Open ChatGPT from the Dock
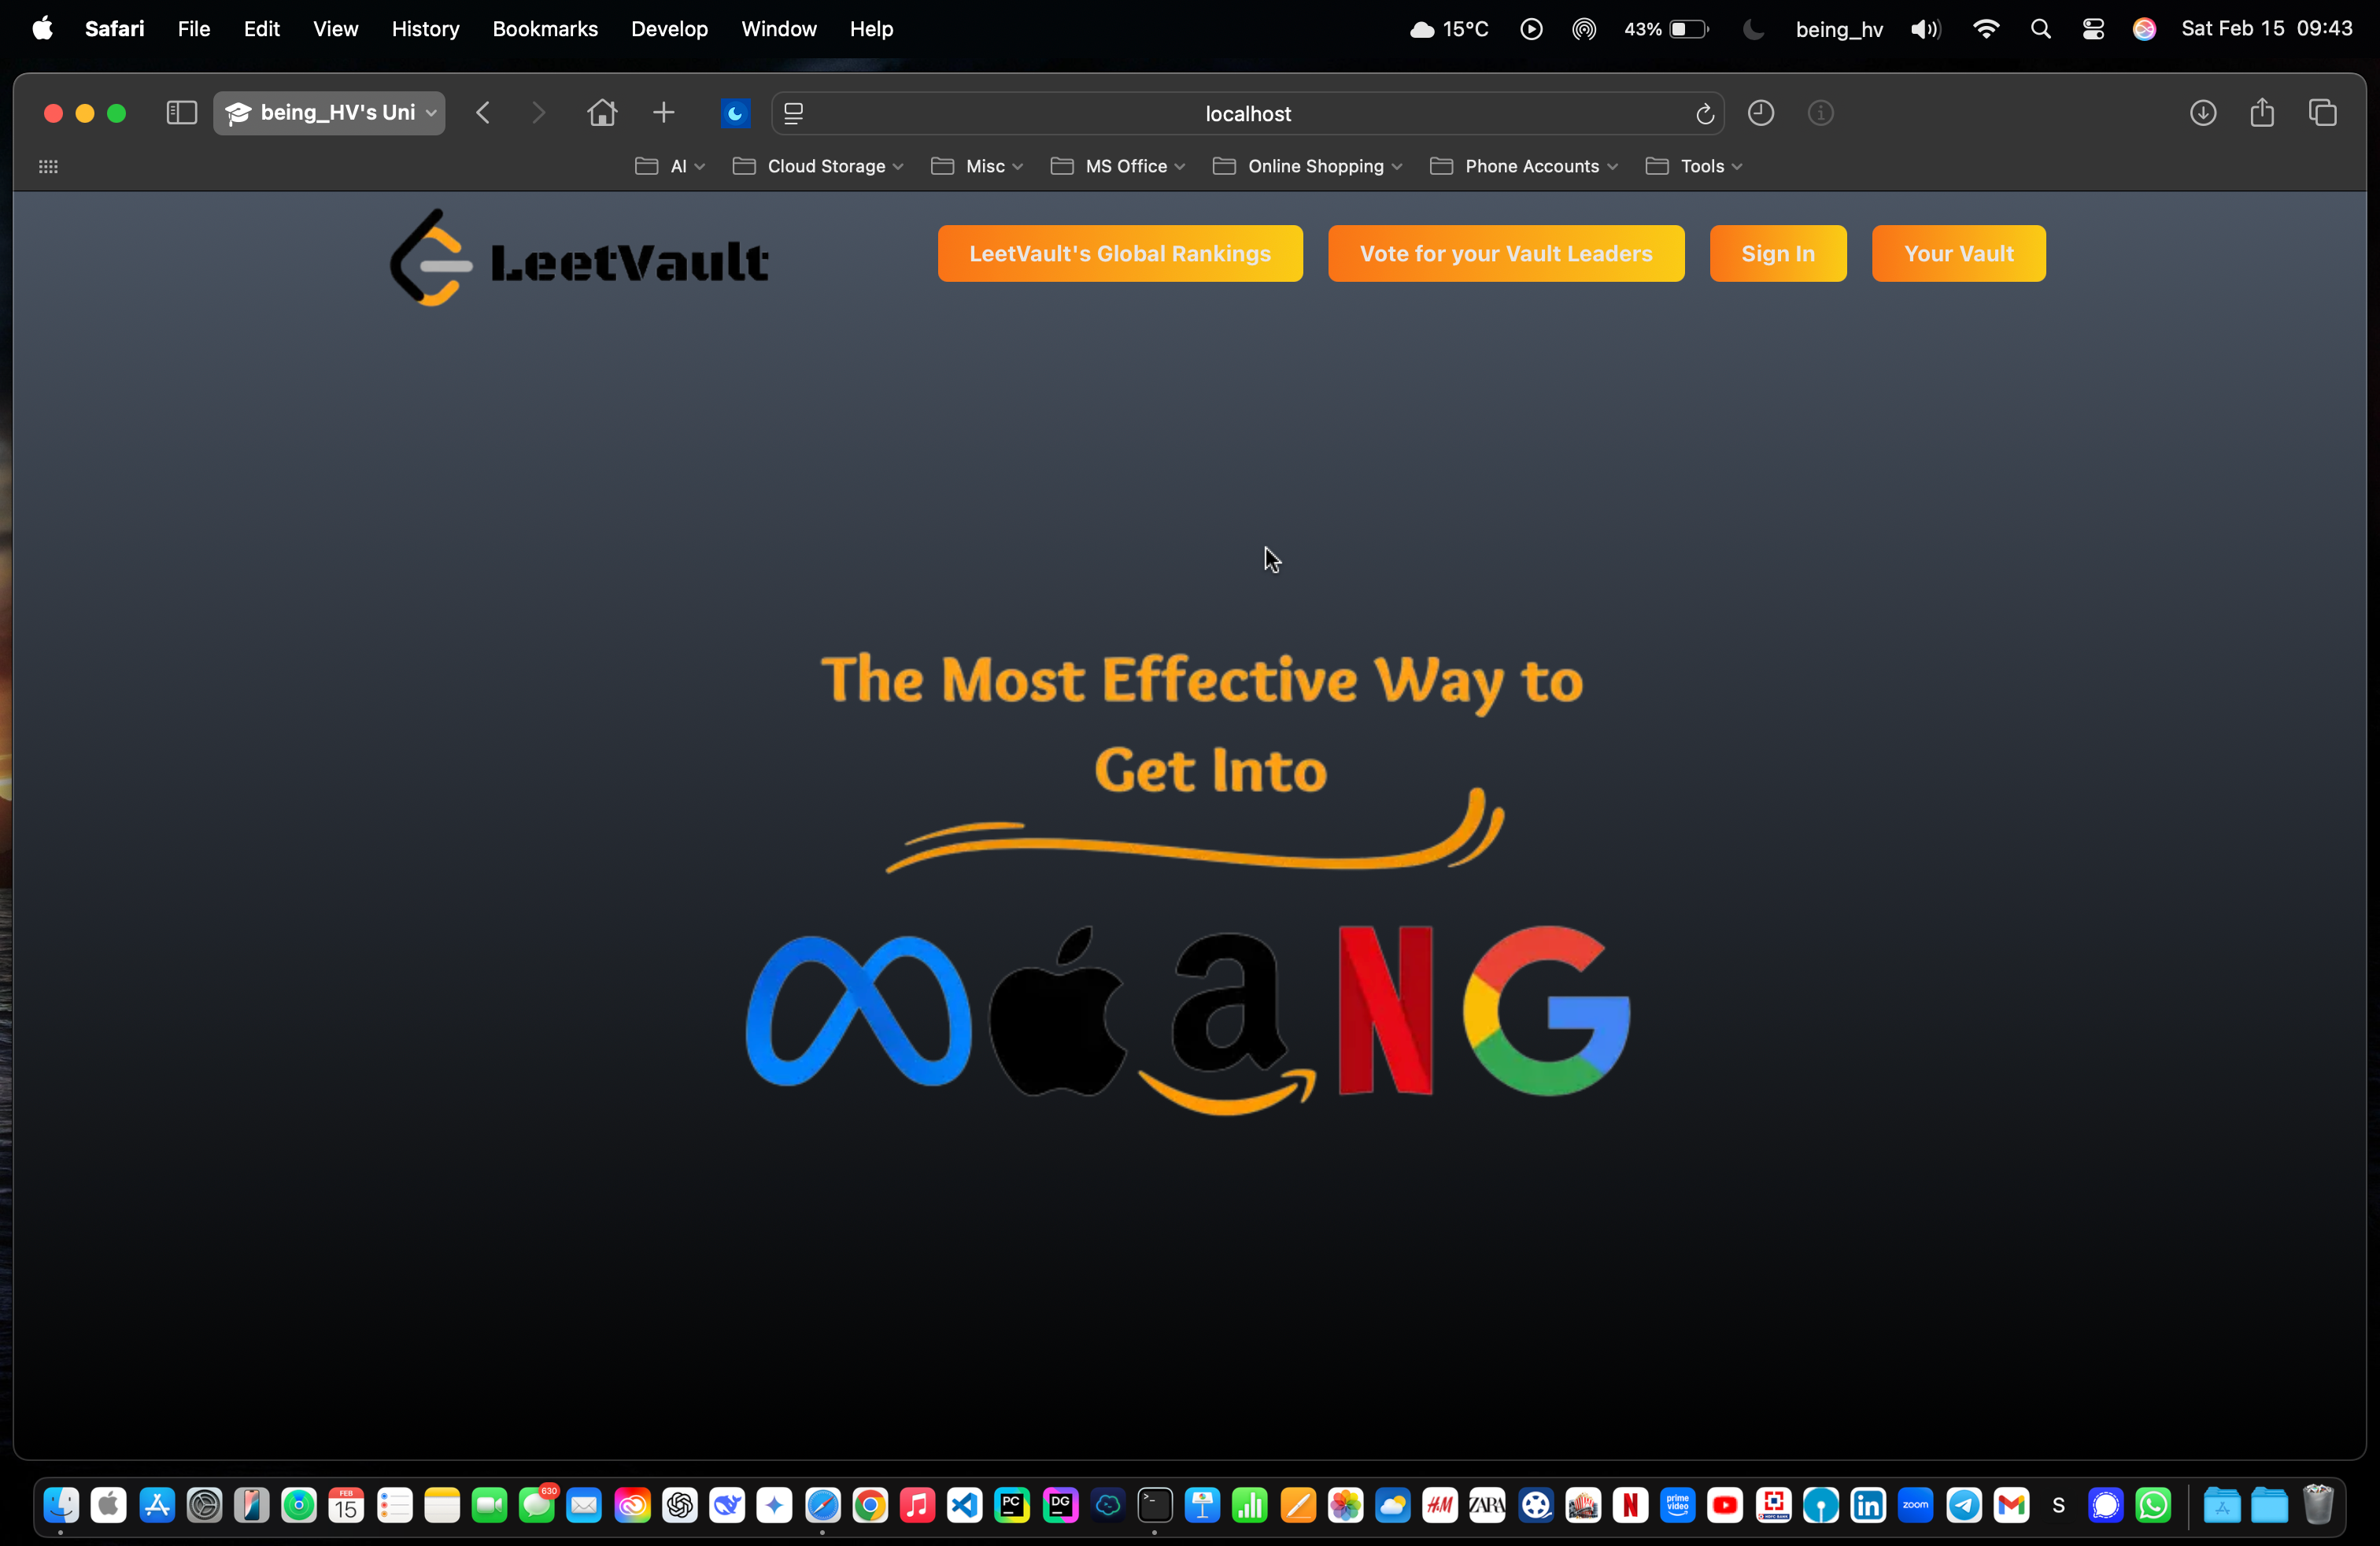This screenshot has width=2380, height=1546. coord(680,1505)
